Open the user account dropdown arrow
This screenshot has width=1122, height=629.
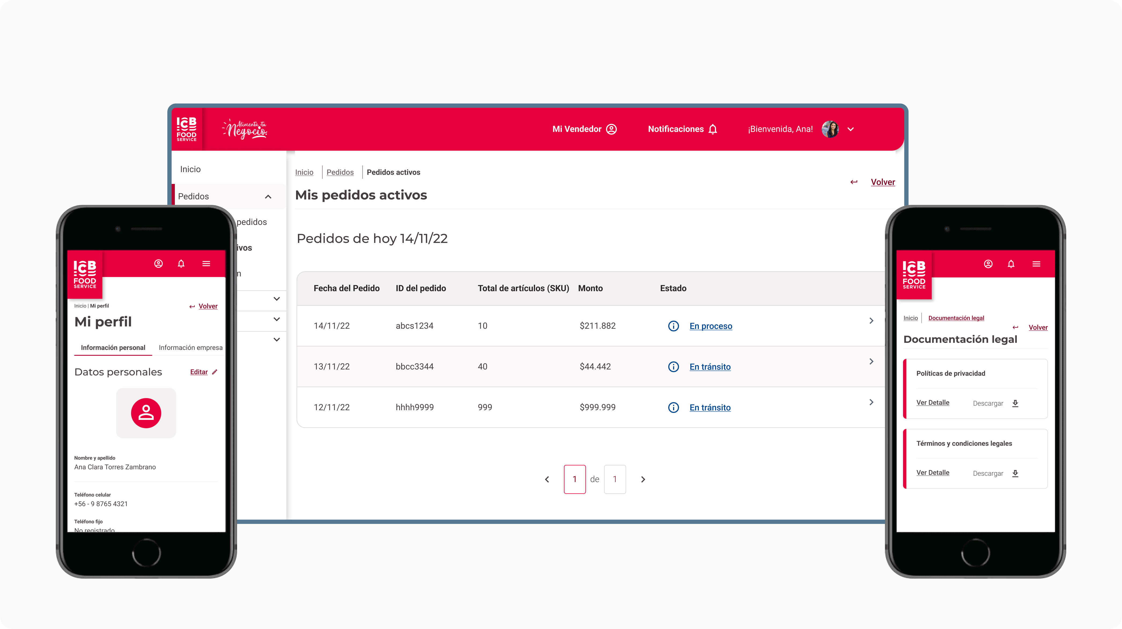point(850,129)
